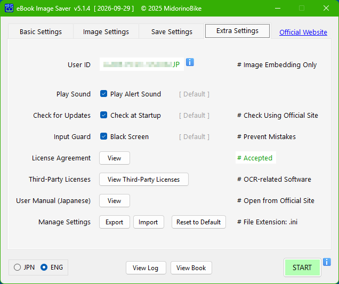Screen dimensions: 339x284
Task: Open the Image Settings tab
Action: click(106, 32)
